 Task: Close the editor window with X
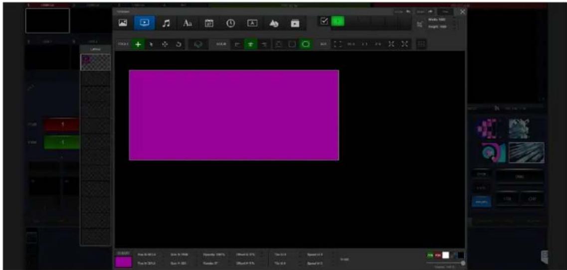[462, 11]
